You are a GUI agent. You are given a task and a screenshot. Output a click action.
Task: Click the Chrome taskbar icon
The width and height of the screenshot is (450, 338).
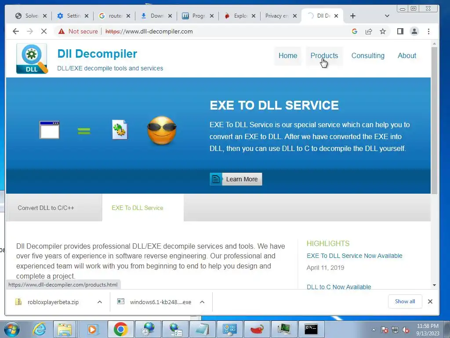click(120, 329)
